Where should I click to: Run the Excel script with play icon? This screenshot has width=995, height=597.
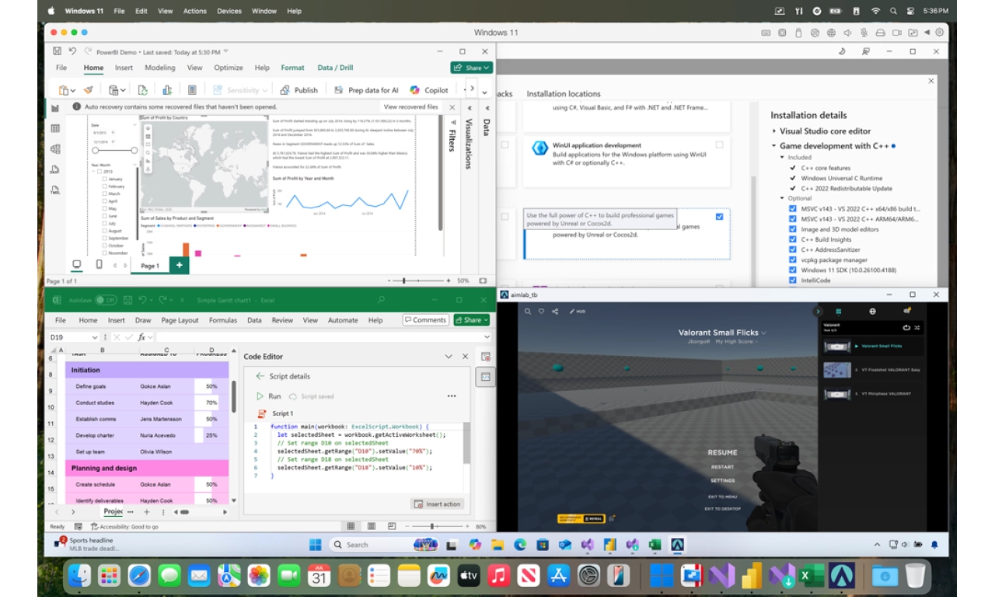pyautogui.click(x=260, y=396)
